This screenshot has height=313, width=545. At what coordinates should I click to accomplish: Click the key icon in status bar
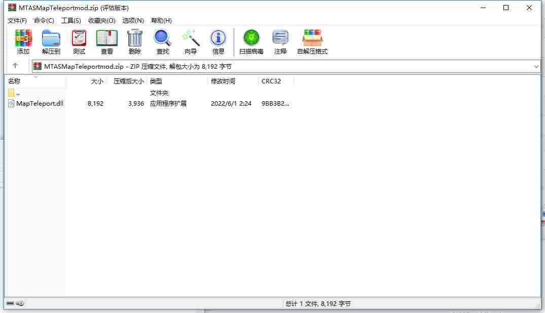20,303
